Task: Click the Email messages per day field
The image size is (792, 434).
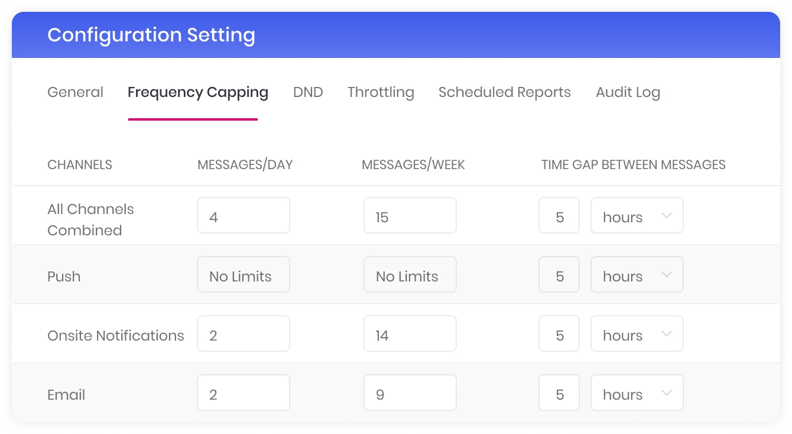Action: 244,393
